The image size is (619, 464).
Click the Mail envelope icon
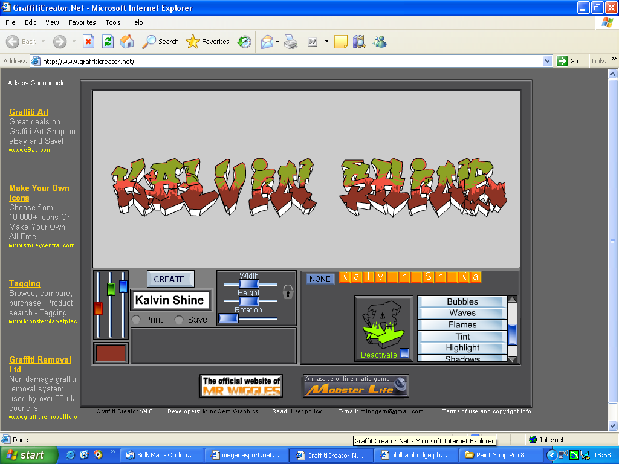coord(267,42)
